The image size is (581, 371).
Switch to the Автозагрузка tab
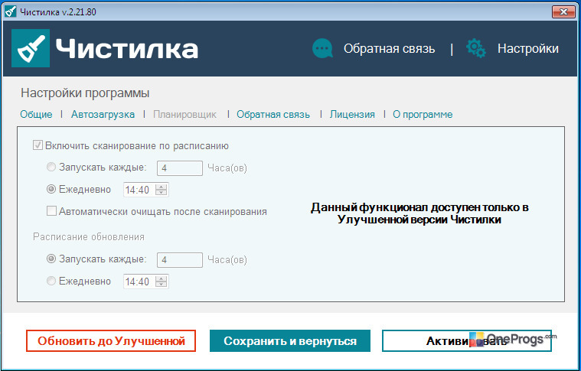point(103,115)
